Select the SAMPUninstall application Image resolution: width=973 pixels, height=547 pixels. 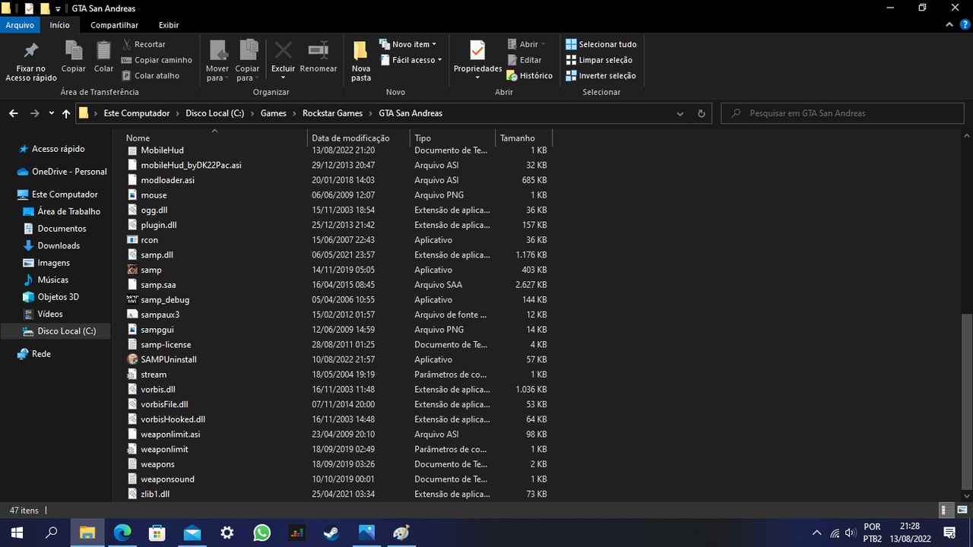tap(168, 359)
